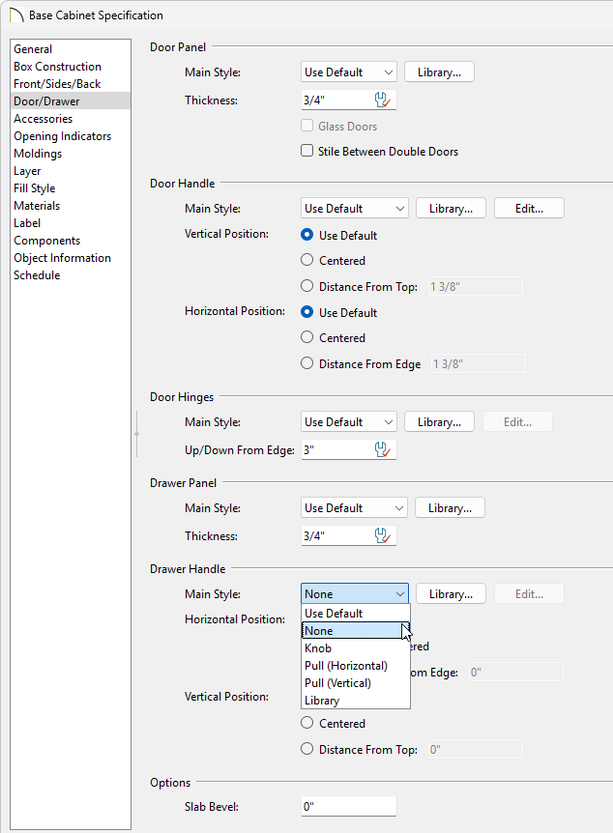Select Distance From Edge for Door Handle
This screenshot has height=833, width=613.
click(x=307, y=363)
